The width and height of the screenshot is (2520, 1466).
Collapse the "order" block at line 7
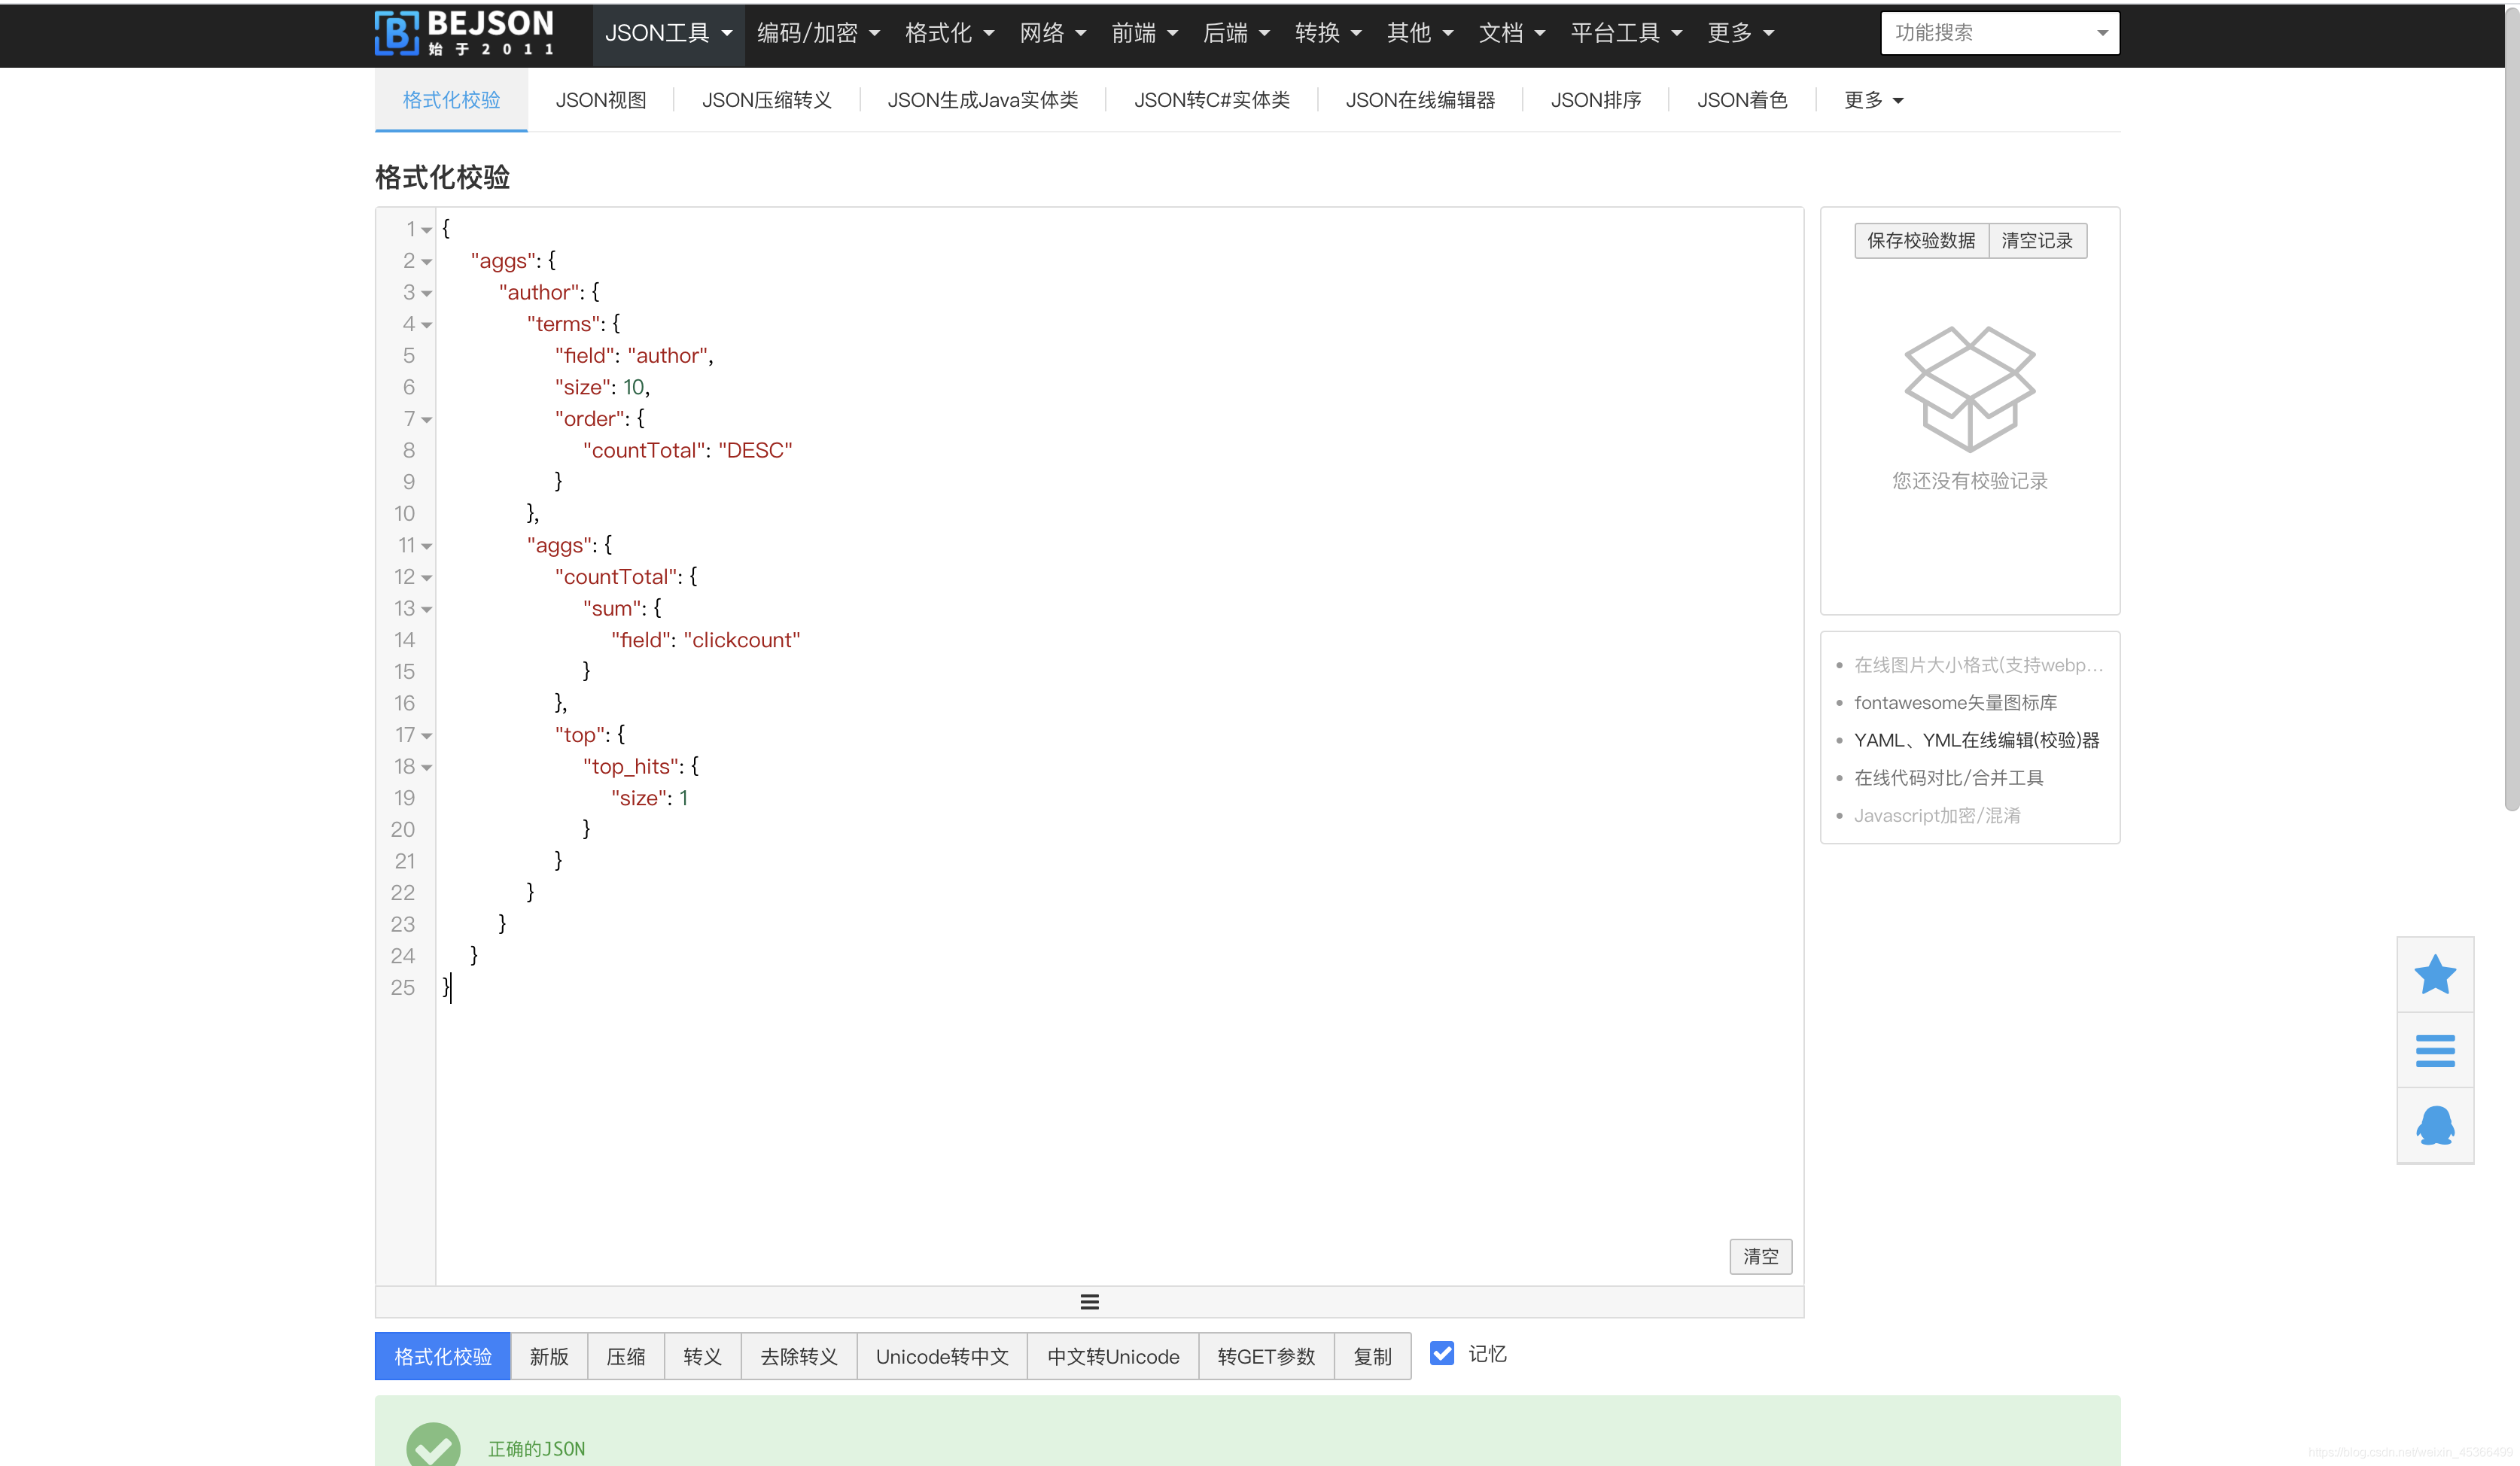pos(427,420)
